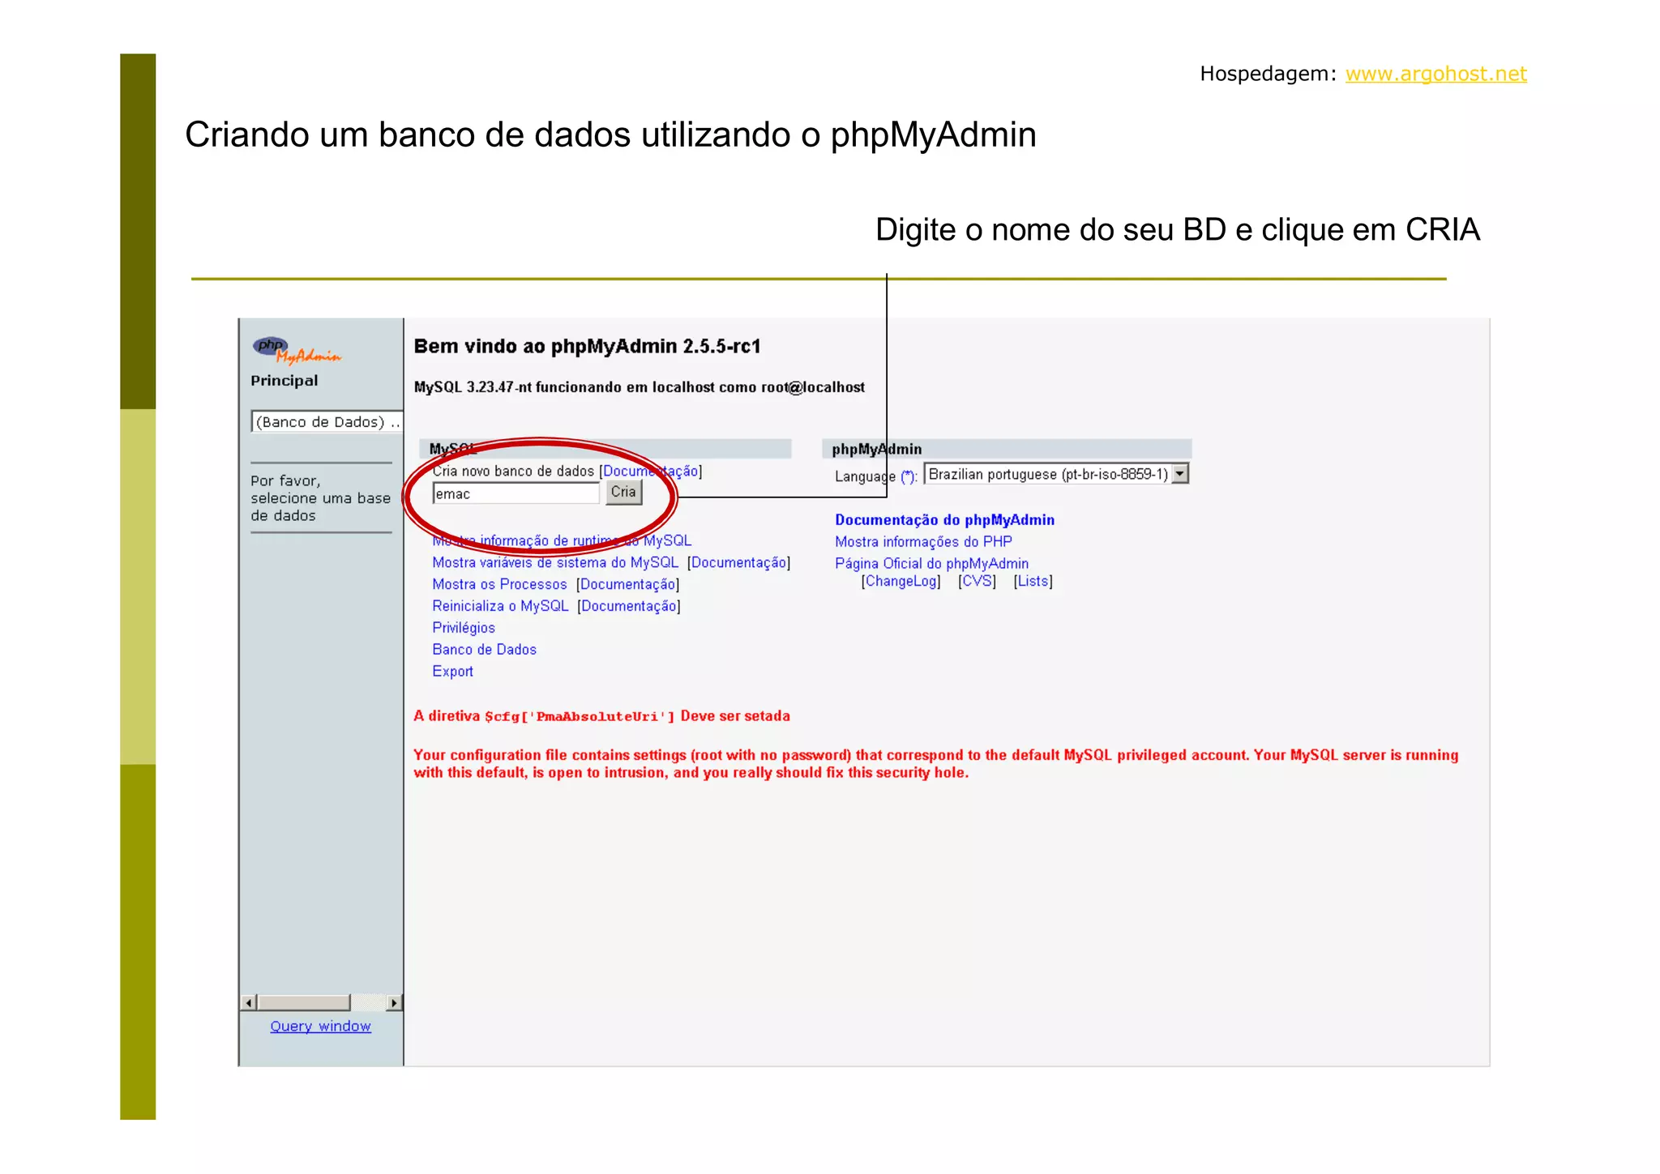Click Mostra os Processos link
Viewport: 1660px width, 1174px height.
pyautogui.click(x=499, y=584)
